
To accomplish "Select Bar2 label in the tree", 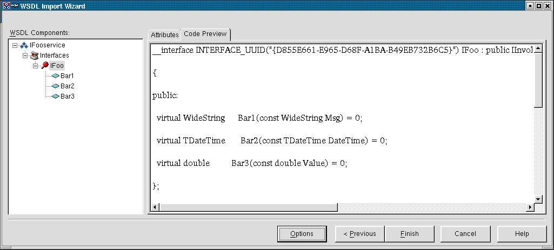I will (68, 86).
